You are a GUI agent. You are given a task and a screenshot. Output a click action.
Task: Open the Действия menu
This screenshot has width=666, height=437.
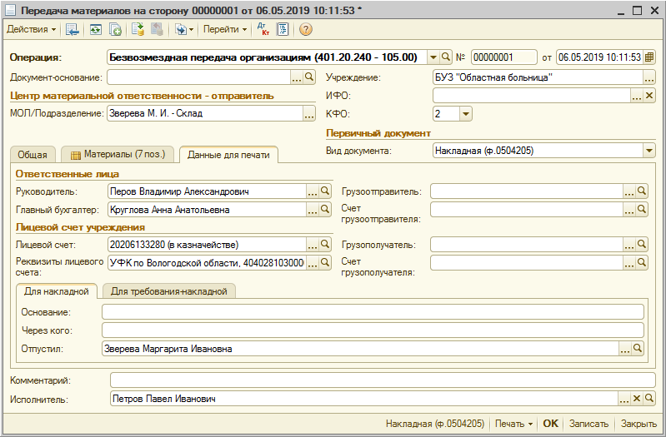31,29
